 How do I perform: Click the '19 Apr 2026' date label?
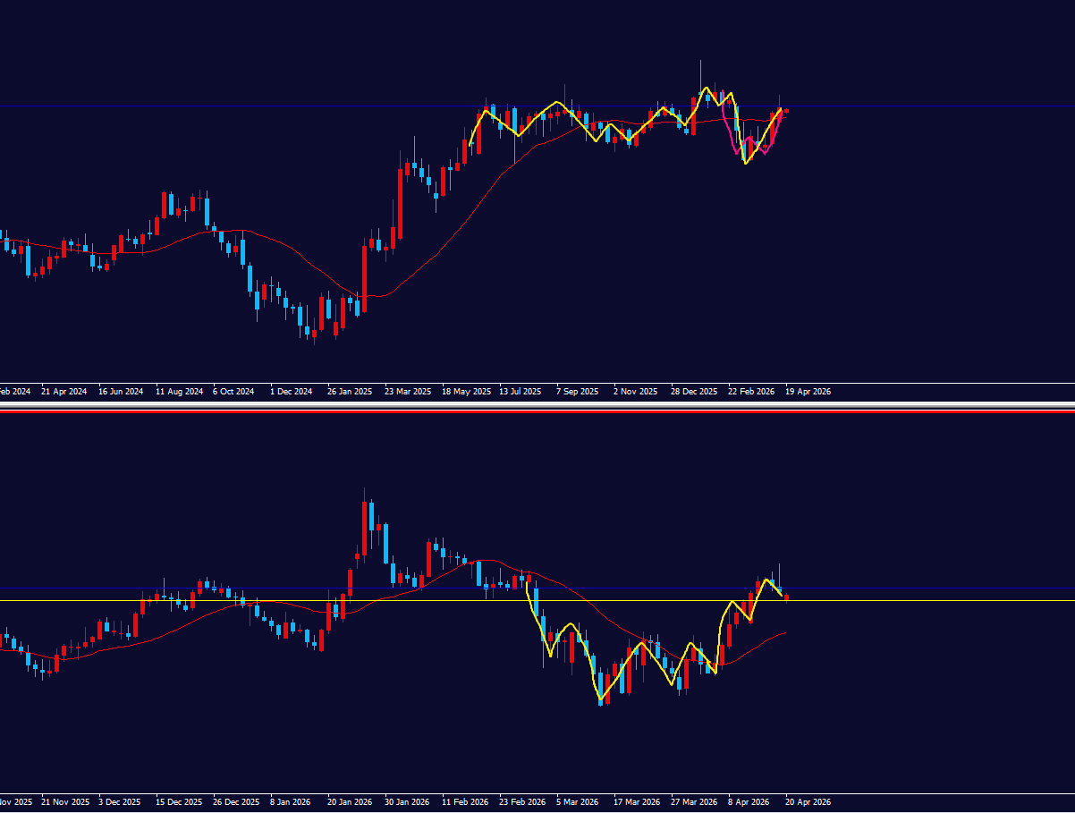click(808, 392)
